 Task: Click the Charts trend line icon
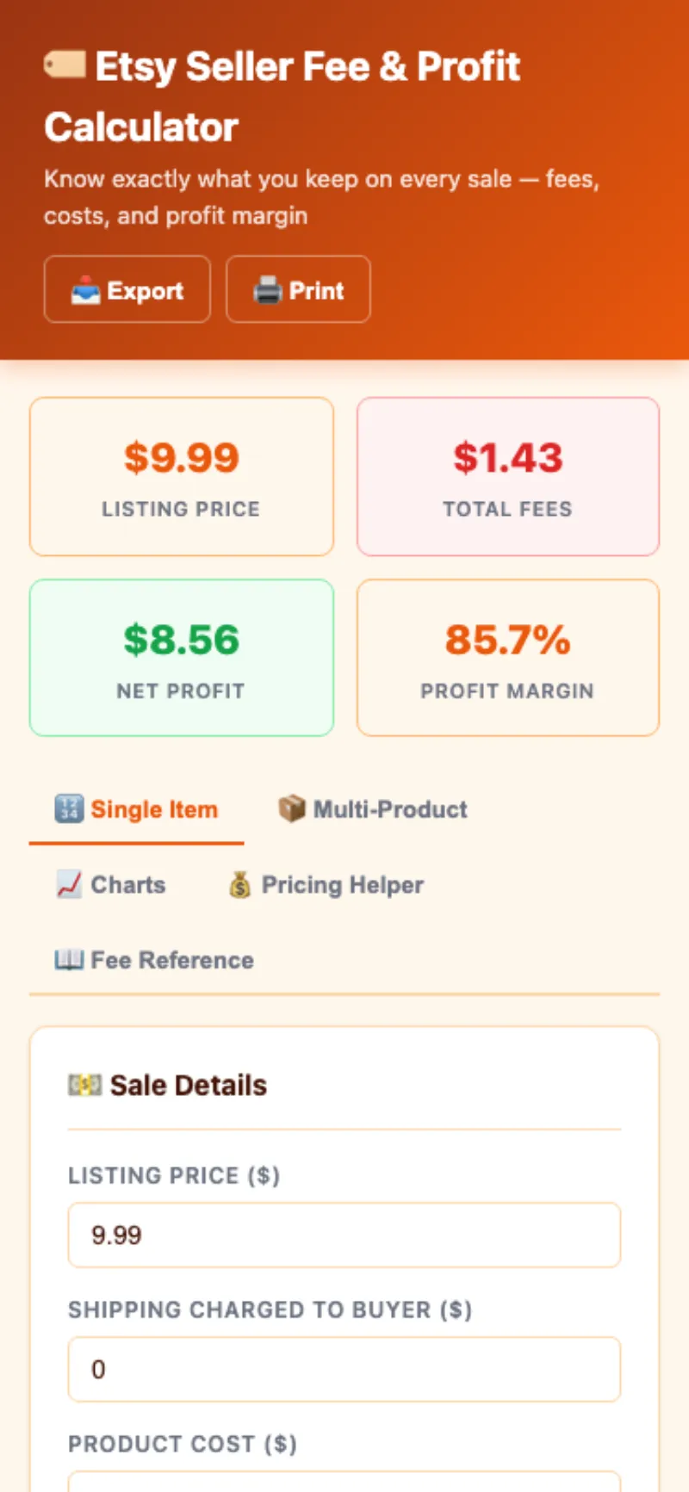69,884
